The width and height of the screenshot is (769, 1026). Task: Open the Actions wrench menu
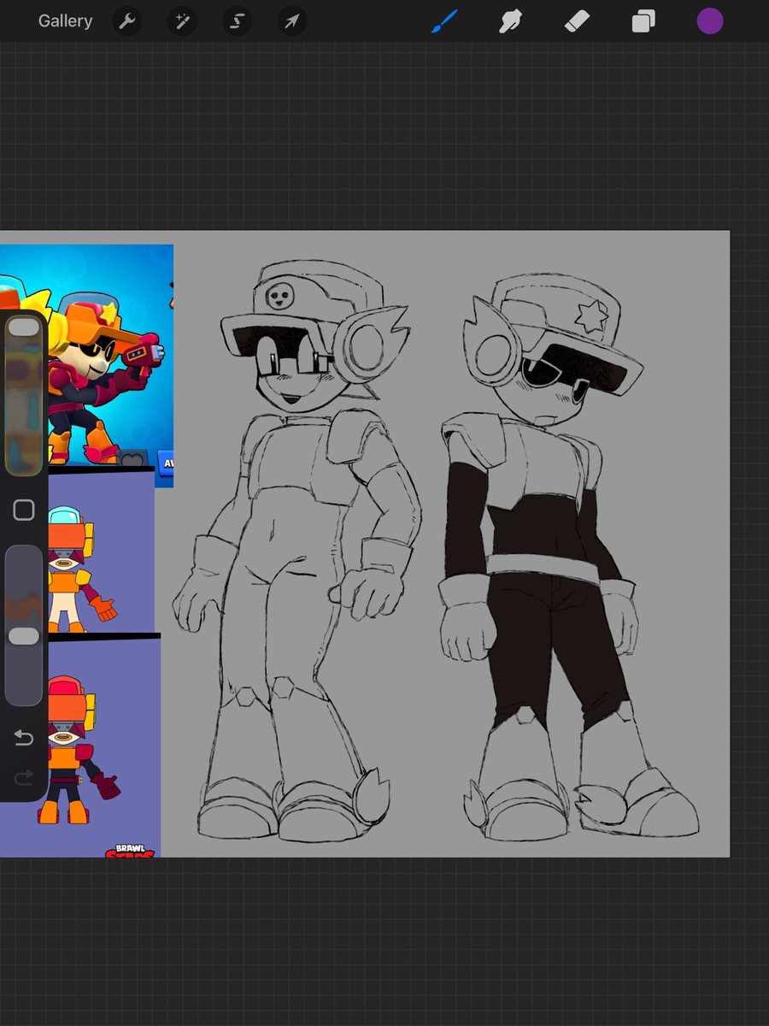pyautogui.click(x=127, y=21)
